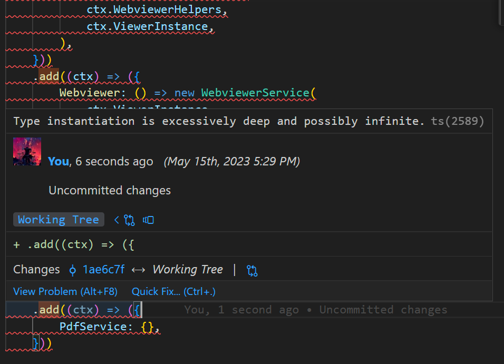
Task: Click the Changes label
Action: (x=36, y=269)
